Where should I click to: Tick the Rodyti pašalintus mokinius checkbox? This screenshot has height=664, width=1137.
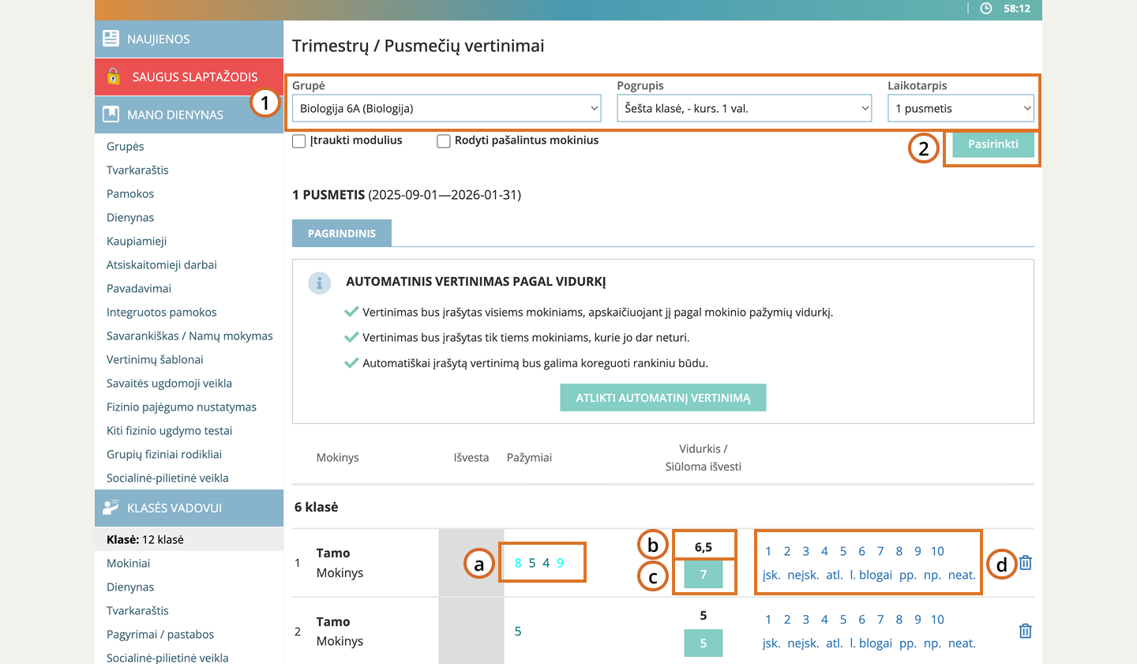coord(444,141)
